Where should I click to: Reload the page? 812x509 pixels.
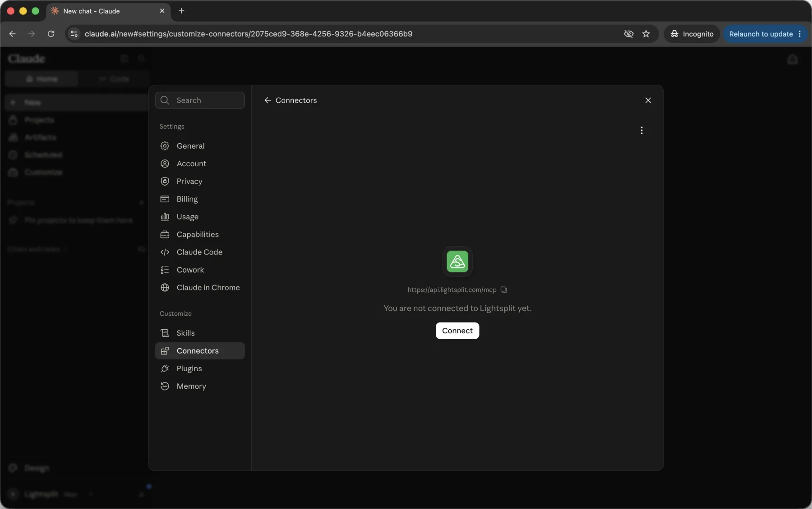click(51, 34)
